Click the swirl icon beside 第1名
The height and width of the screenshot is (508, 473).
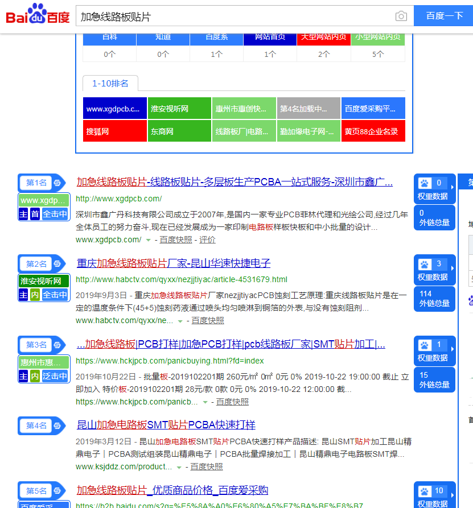[x=57, y=183]
